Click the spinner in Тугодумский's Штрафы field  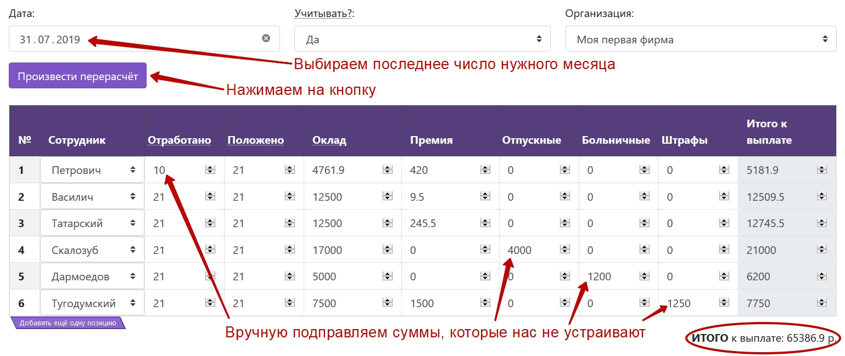[724, 303]
